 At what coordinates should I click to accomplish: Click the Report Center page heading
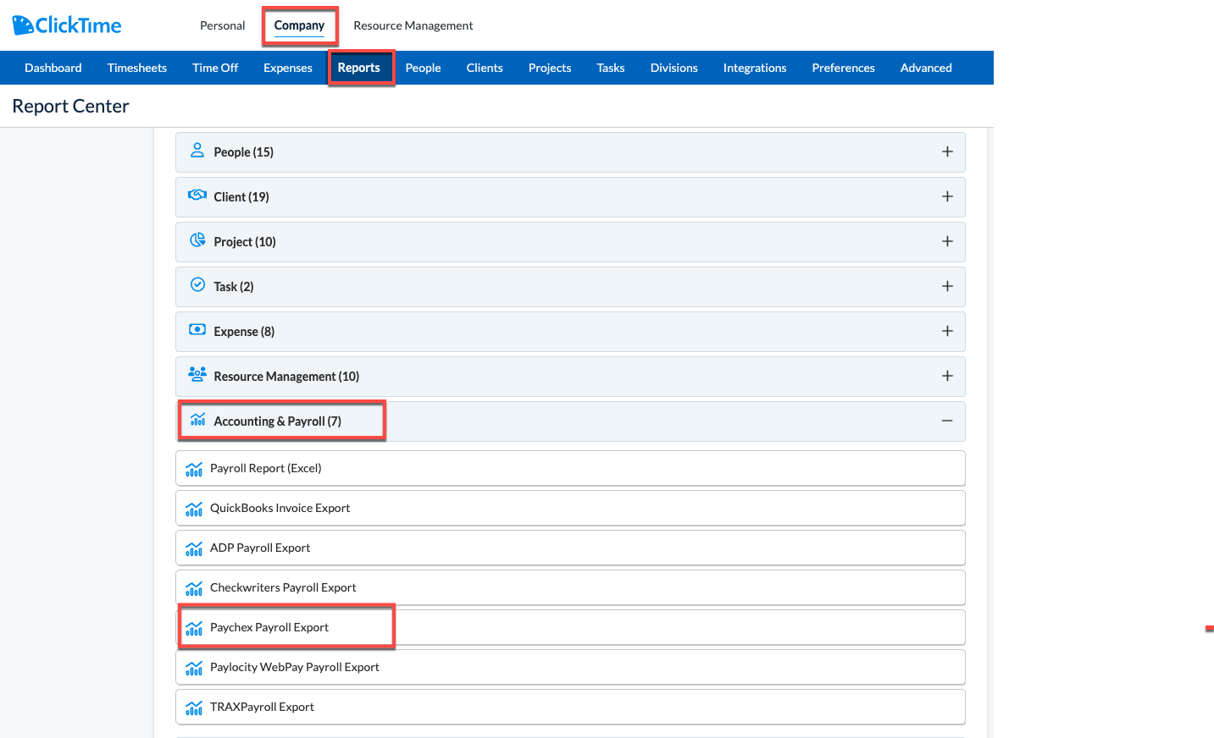click(x=70, y=106)
